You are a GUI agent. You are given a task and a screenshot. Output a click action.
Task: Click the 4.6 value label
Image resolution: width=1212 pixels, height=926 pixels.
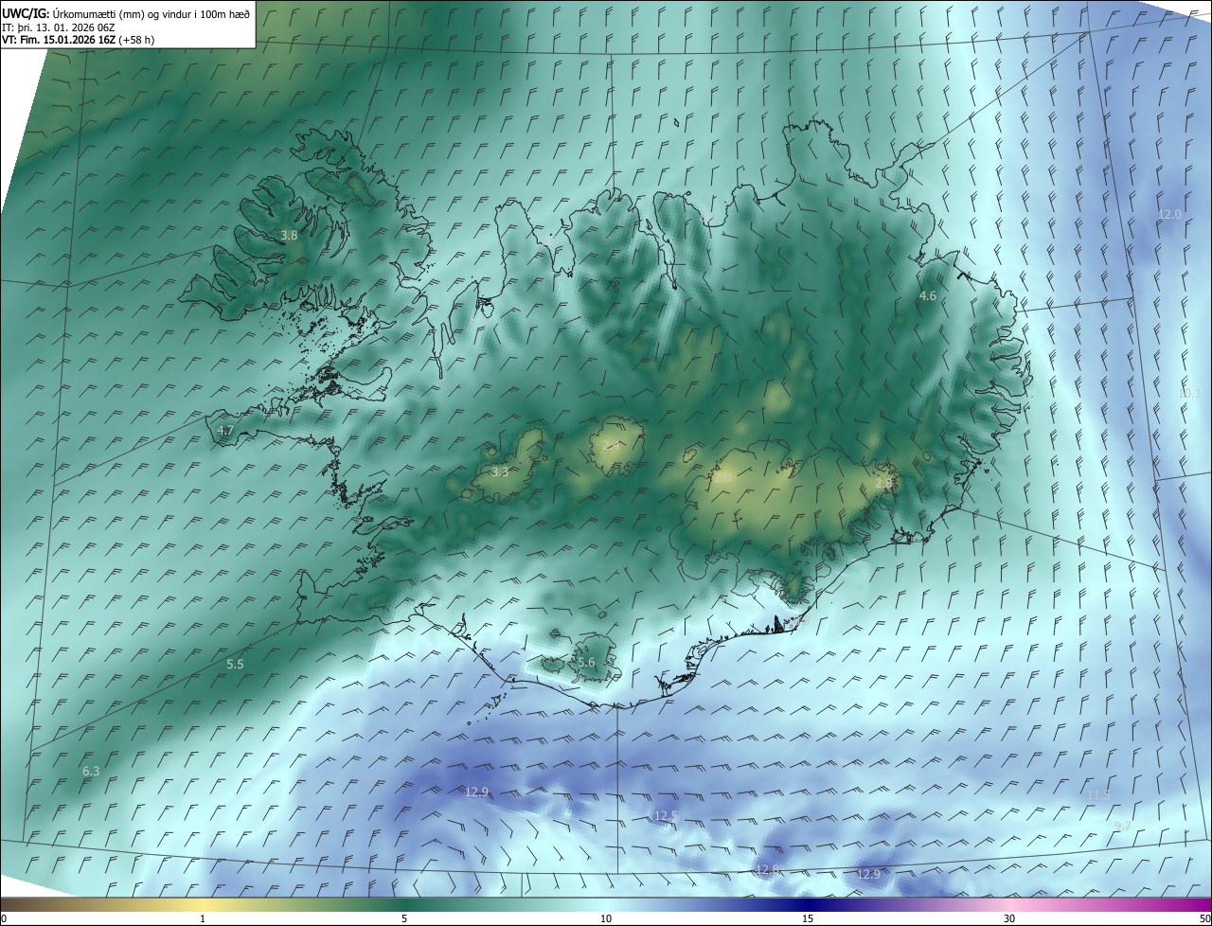point(928,296)
